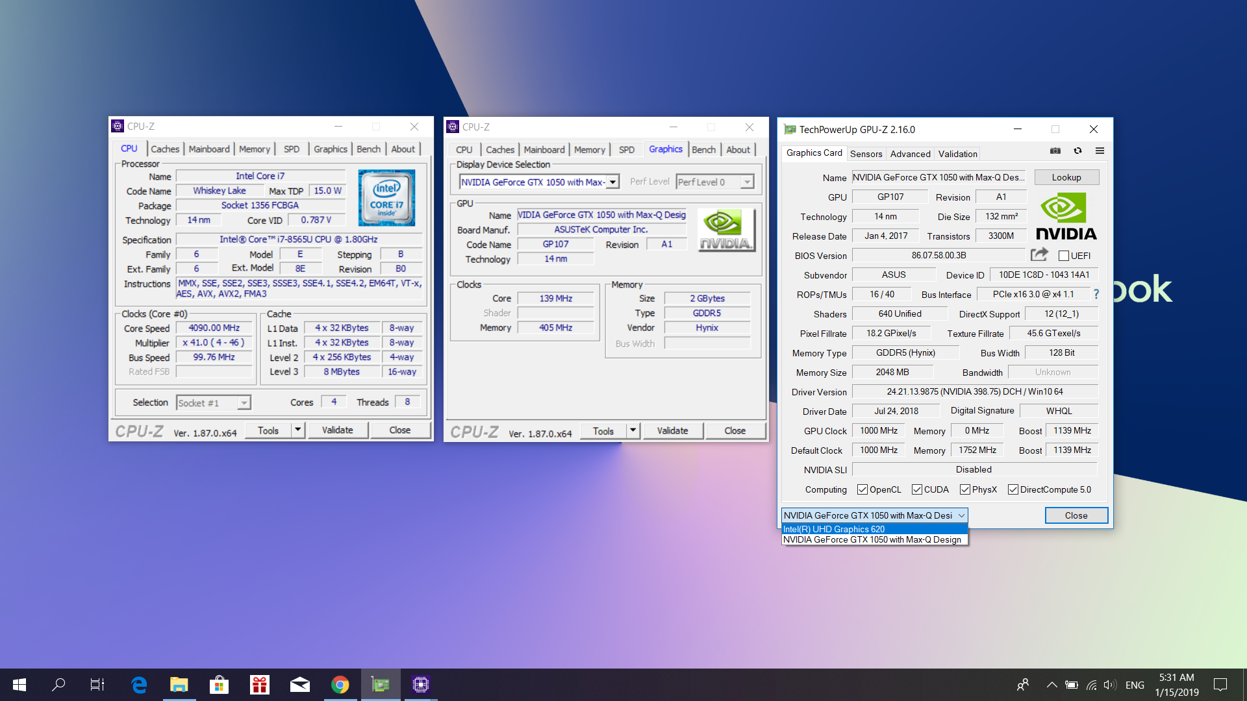Screen dimensions: 1247x701
Task: Click Intel Core i7 logo in CPU-Z
Action: pos(386,198)
